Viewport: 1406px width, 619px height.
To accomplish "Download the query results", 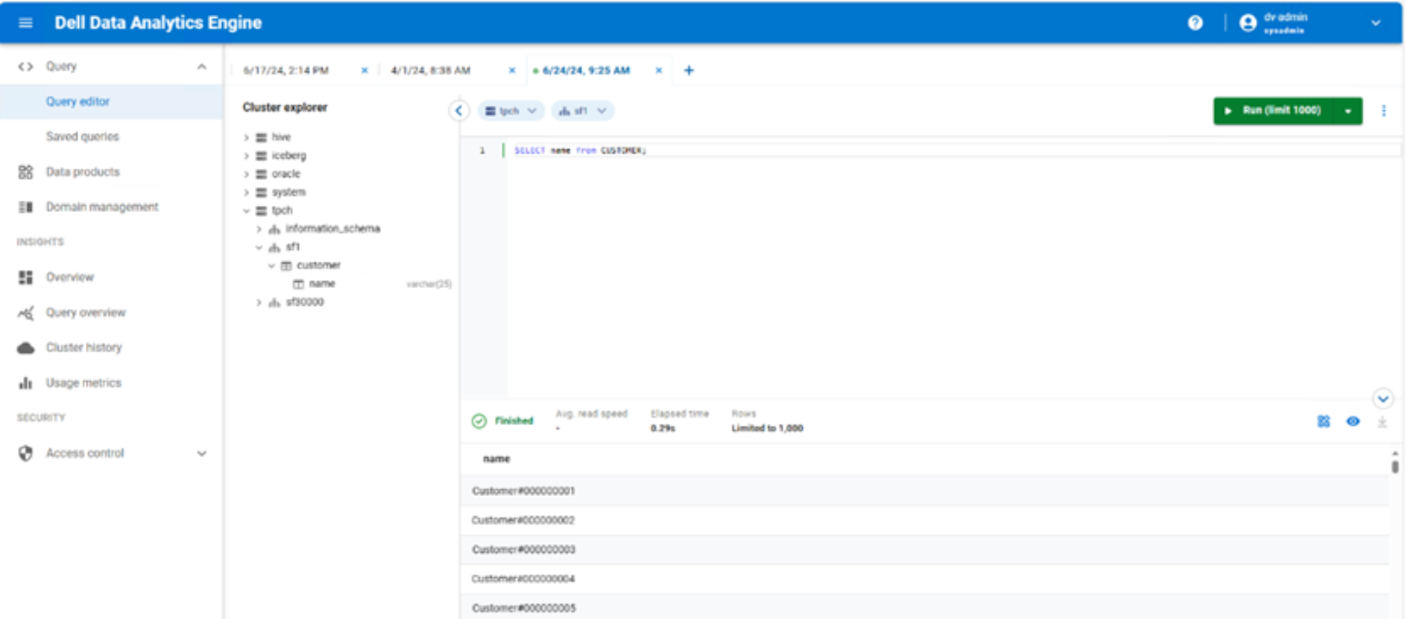I will [x=1382, y=422].
